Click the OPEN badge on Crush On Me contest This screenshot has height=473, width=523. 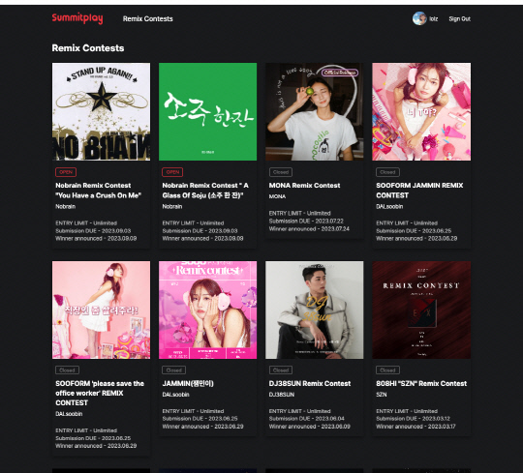[x=66, y=172]
